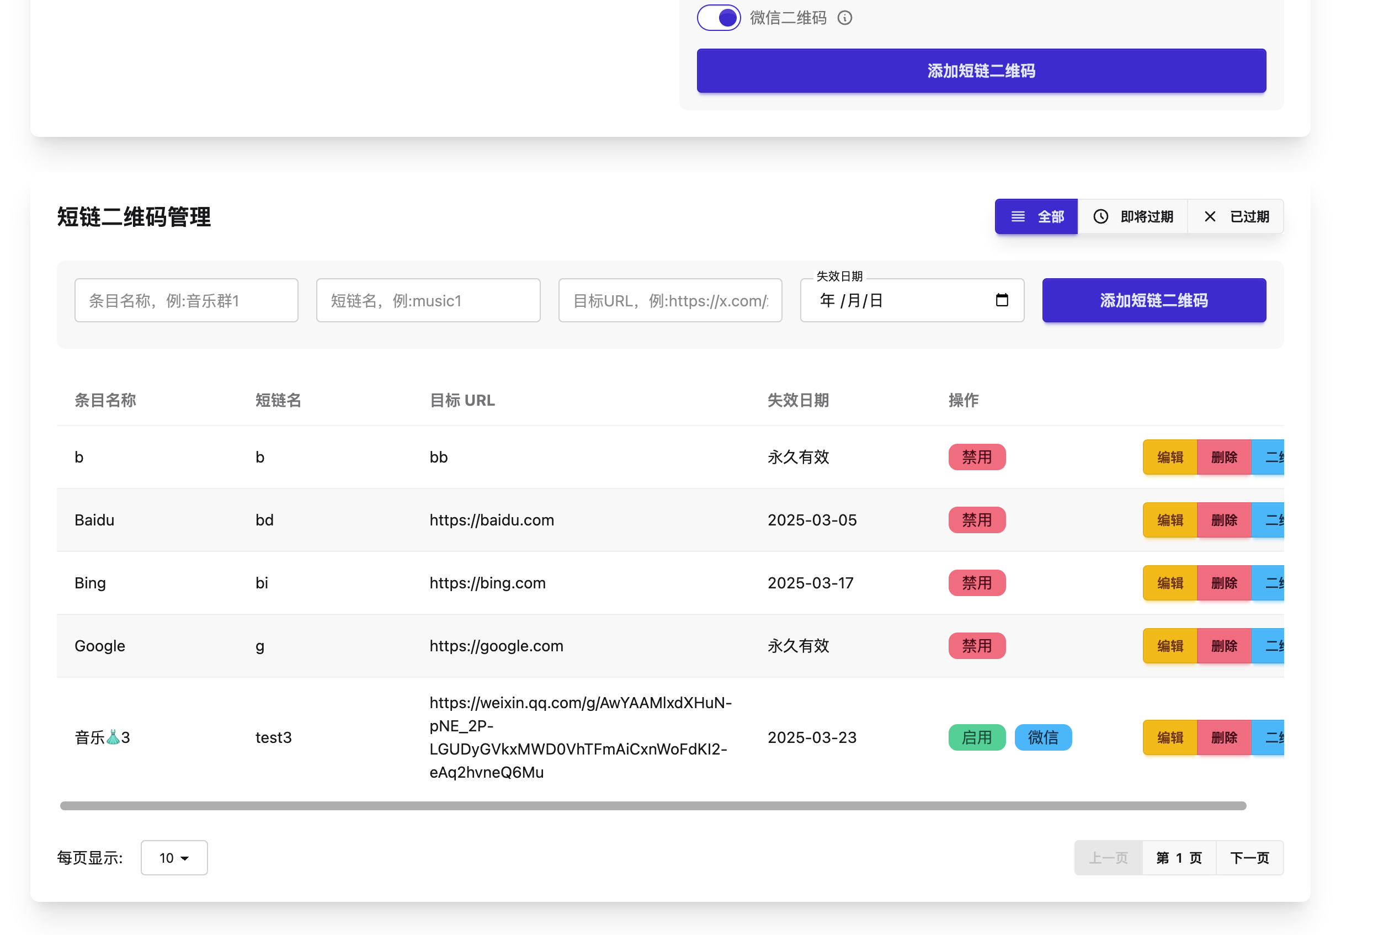Click 添加短链二维码 in the search bar
Image resolution: width=1373 pixels, height=935 pixels.
[1153, 300]
